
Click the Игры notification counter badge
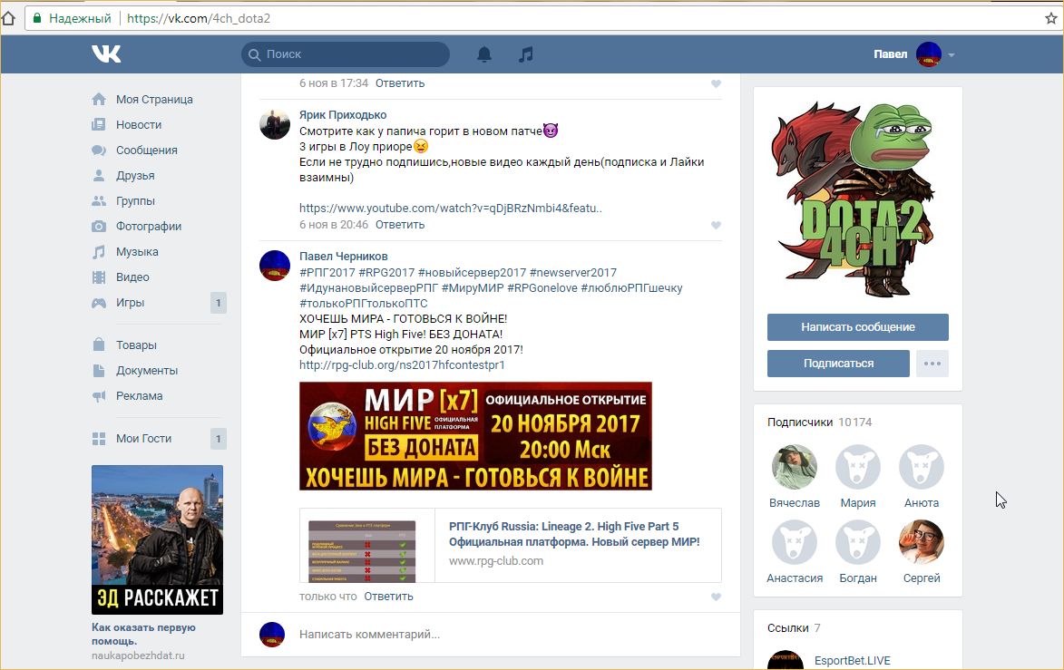pyautogui.click(x=219, y=303)
